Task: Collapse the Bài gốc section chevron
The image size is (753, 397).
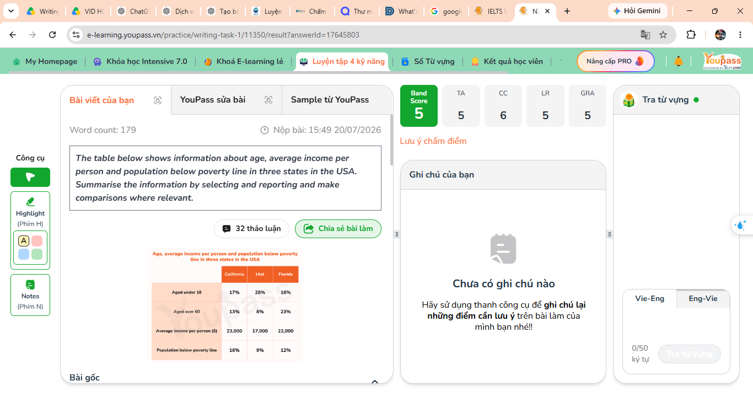Action: click(x=374, y=381)
